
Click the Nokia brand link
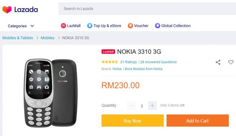[x=117, y=69]
